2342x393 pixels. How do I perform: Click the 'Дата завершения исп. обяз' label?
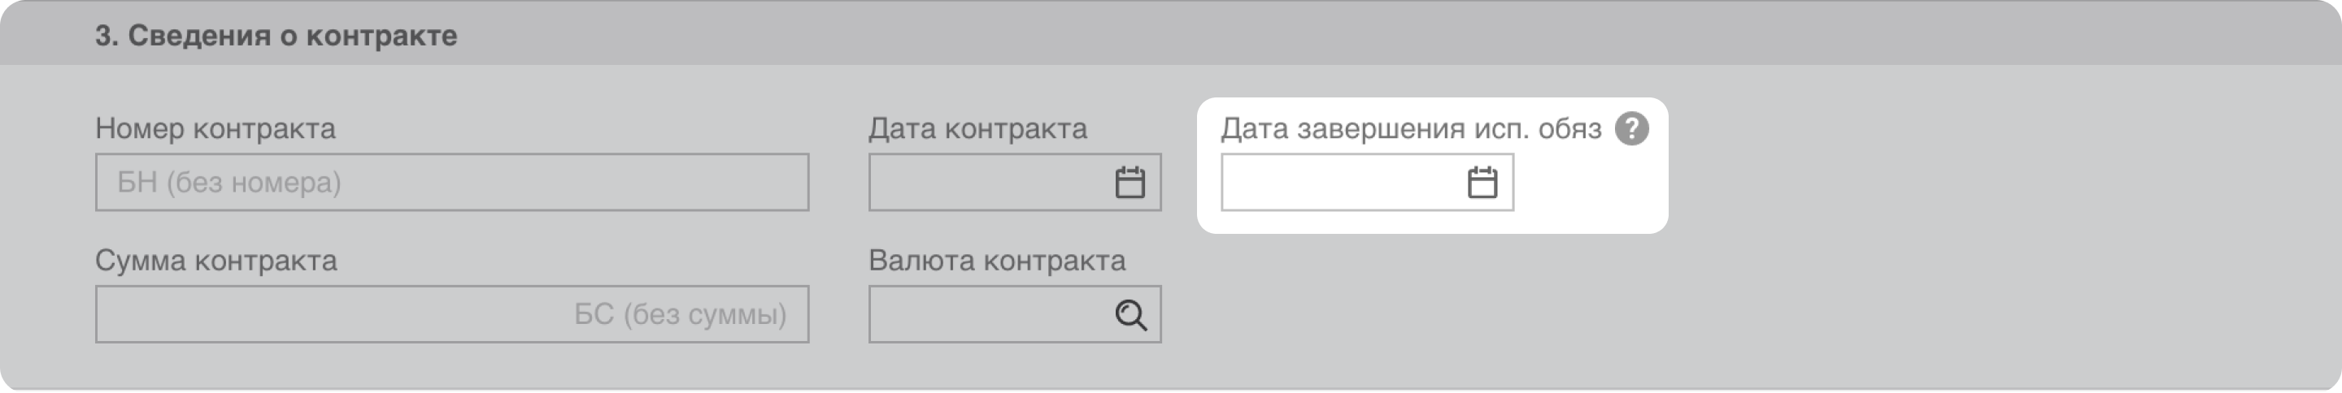[x=1410, y=129]
